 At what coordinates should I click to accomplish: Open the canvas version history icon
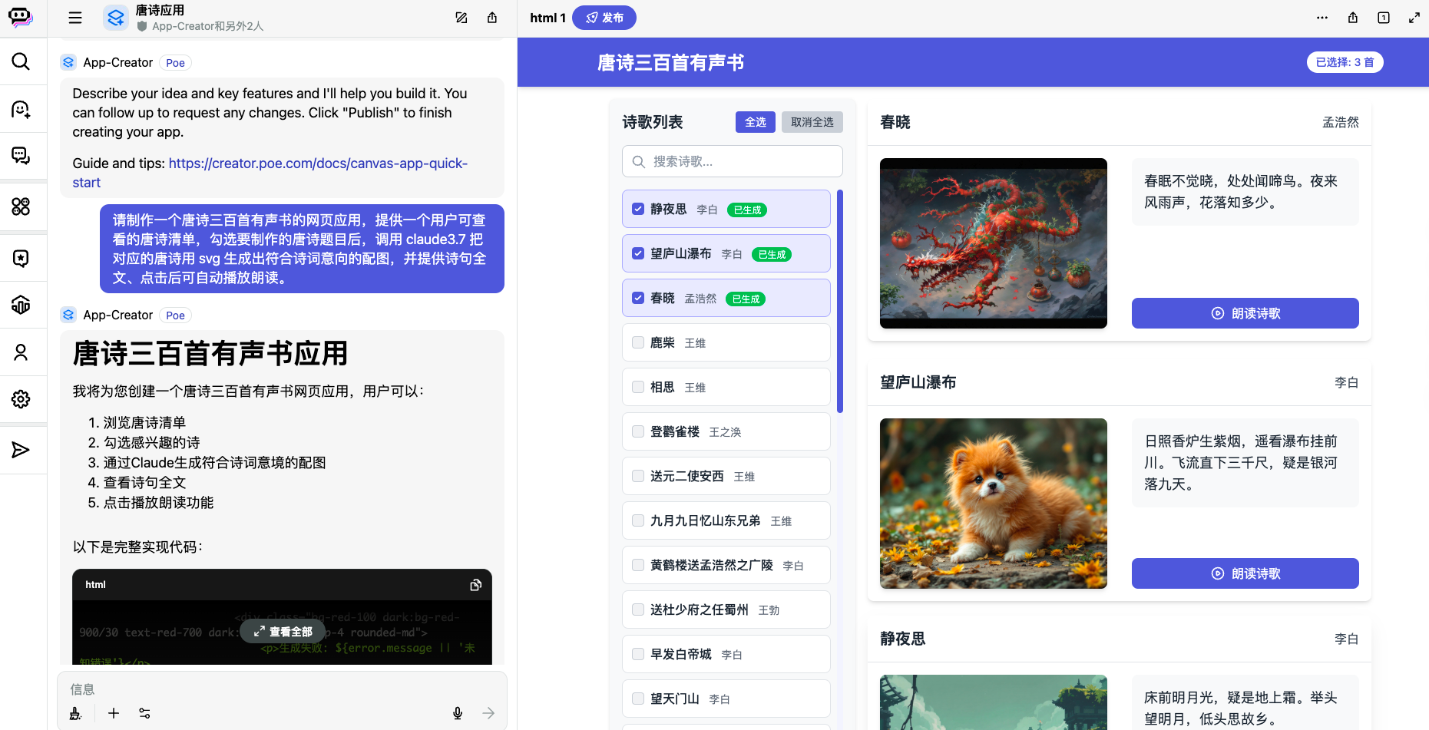click(1384, 18)
